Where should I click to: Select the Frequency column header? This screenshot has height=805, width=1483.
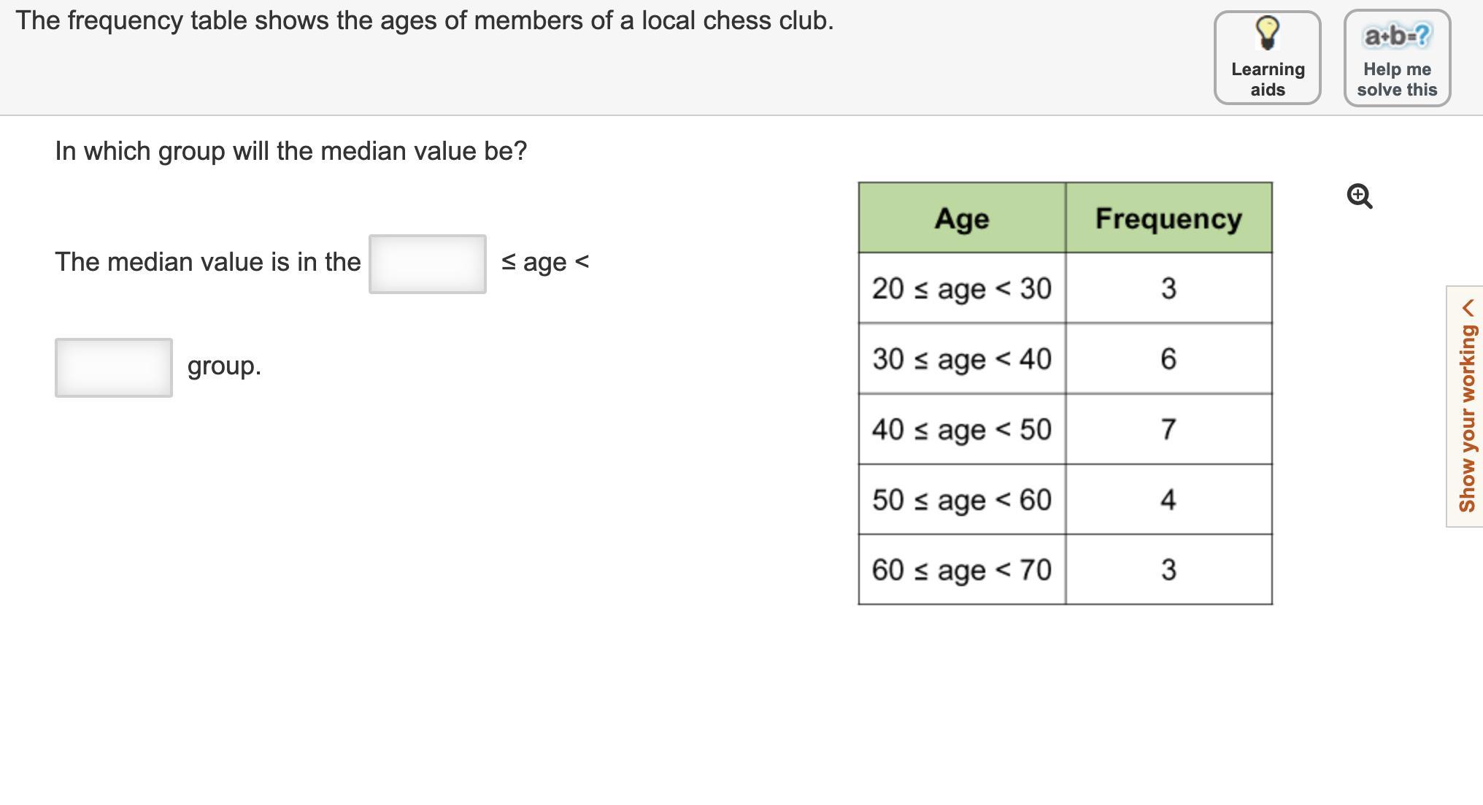coord(1168,218)
